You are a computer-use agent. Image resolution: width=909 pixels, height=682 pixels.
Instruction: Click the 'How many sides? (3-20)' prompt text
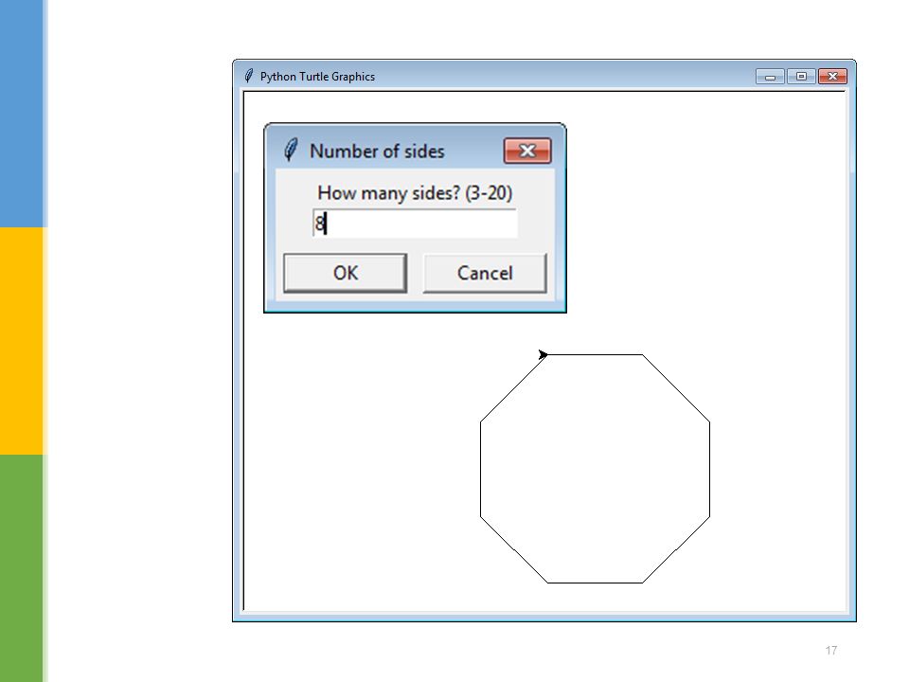coord(415,192)
